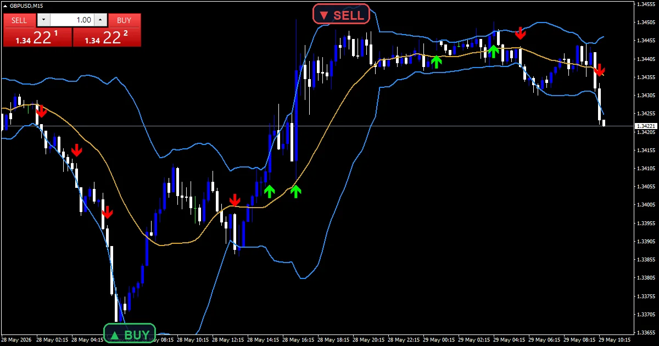Click time axis label 29 May 02:15
This screenshot has width=659, height=346.
click(x=473, y=340)
